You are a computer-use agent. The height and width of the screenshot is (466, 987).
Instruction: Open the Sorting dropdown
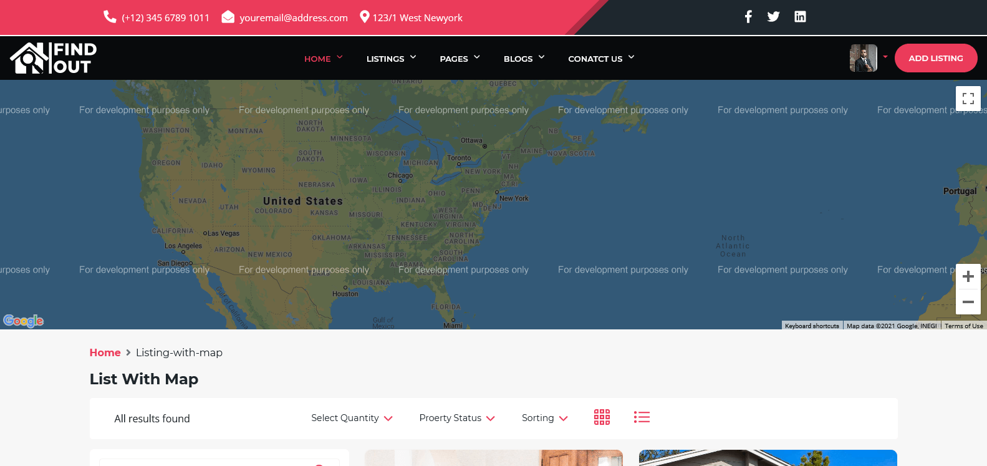tap(545, 418)
